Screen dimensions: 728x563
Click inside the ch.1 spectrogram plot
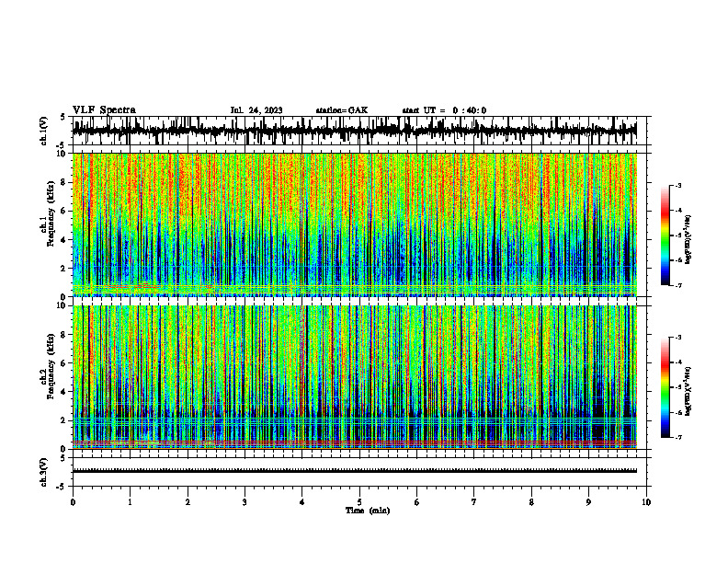pos(355,224)
